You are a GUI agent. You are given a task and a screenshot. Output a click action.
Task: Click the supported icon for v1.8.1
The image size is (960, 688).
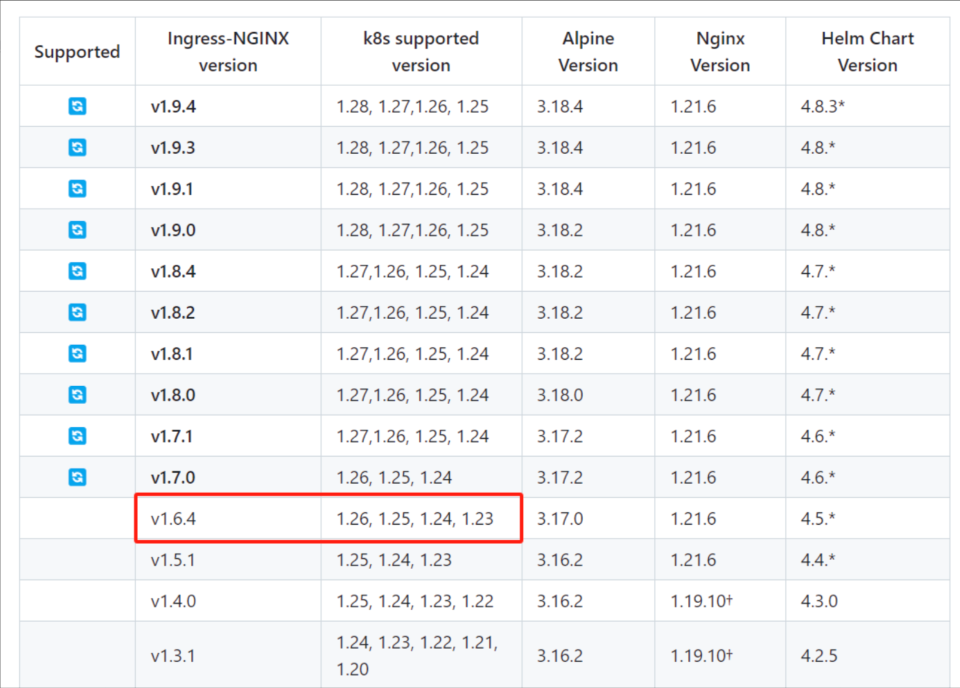[x=77, y=354]
